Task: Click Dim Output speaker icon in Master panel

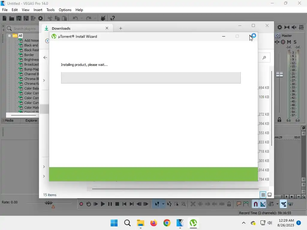Action: tap(294, 27)
